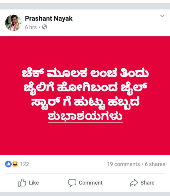Click the 6 hrs post timestamp
This screenshot has height=196, width=170.
(x=31, y=27)
